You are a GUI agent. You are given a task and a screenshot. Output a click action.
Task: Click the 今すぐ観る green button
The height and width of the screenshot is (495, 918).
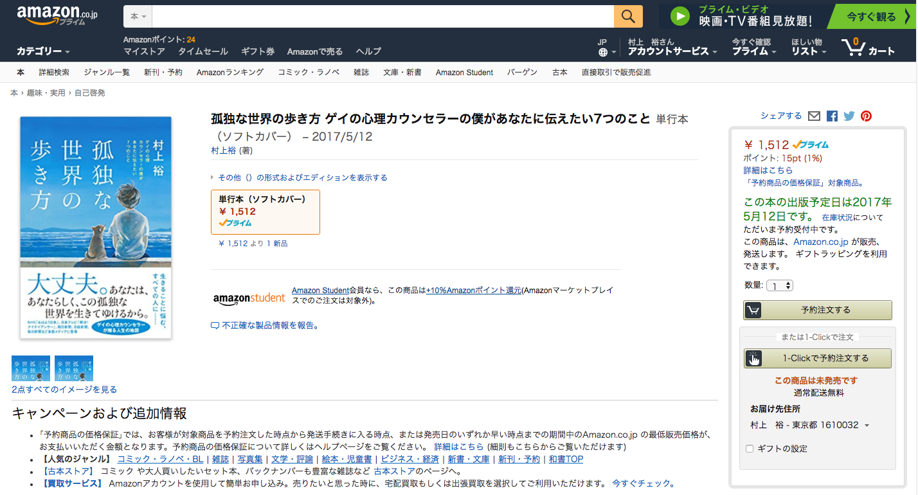(x=872, y=17)
